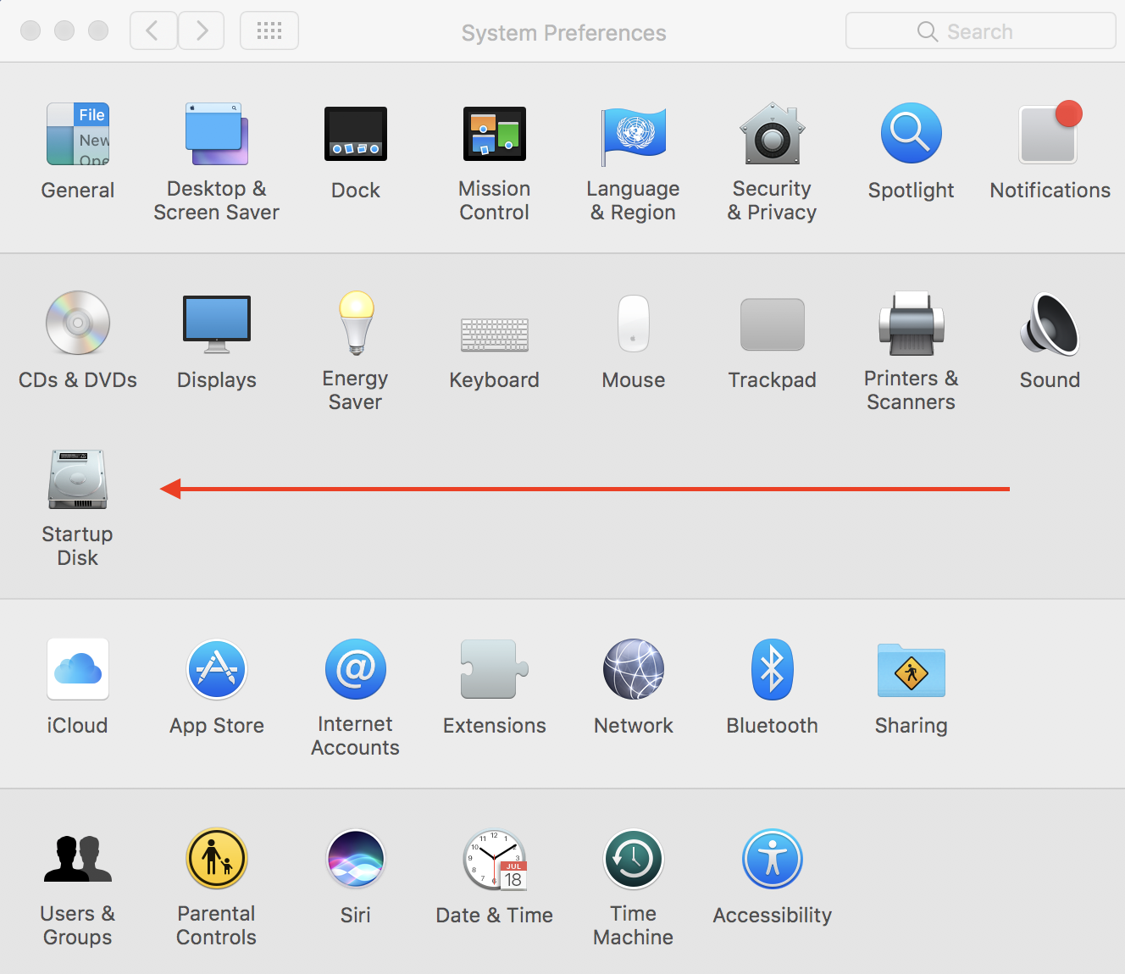Viewport: 1125px width, 974px height.
Task: Click the close window button
Action: pyautogui.click(x=30, y=30)
